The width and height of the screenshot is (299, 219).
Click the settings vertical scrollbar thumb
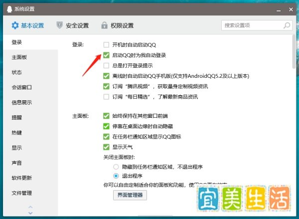[294, 51]
